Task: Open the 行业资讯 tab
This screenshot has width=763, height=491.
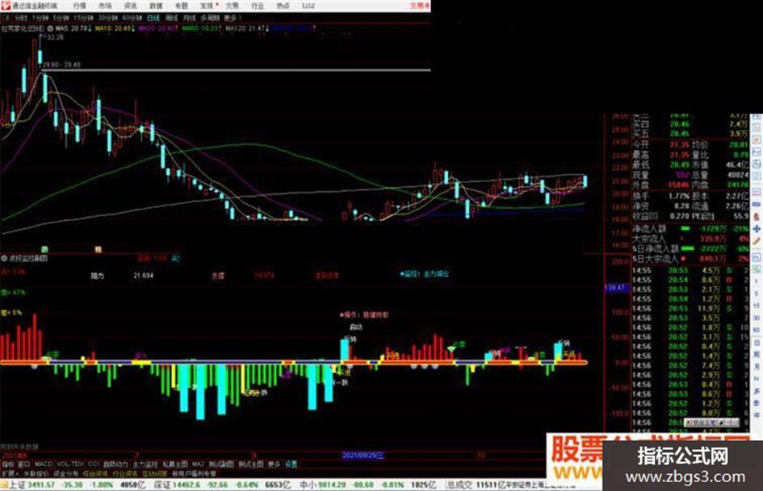Action: [x=125, y=473]
